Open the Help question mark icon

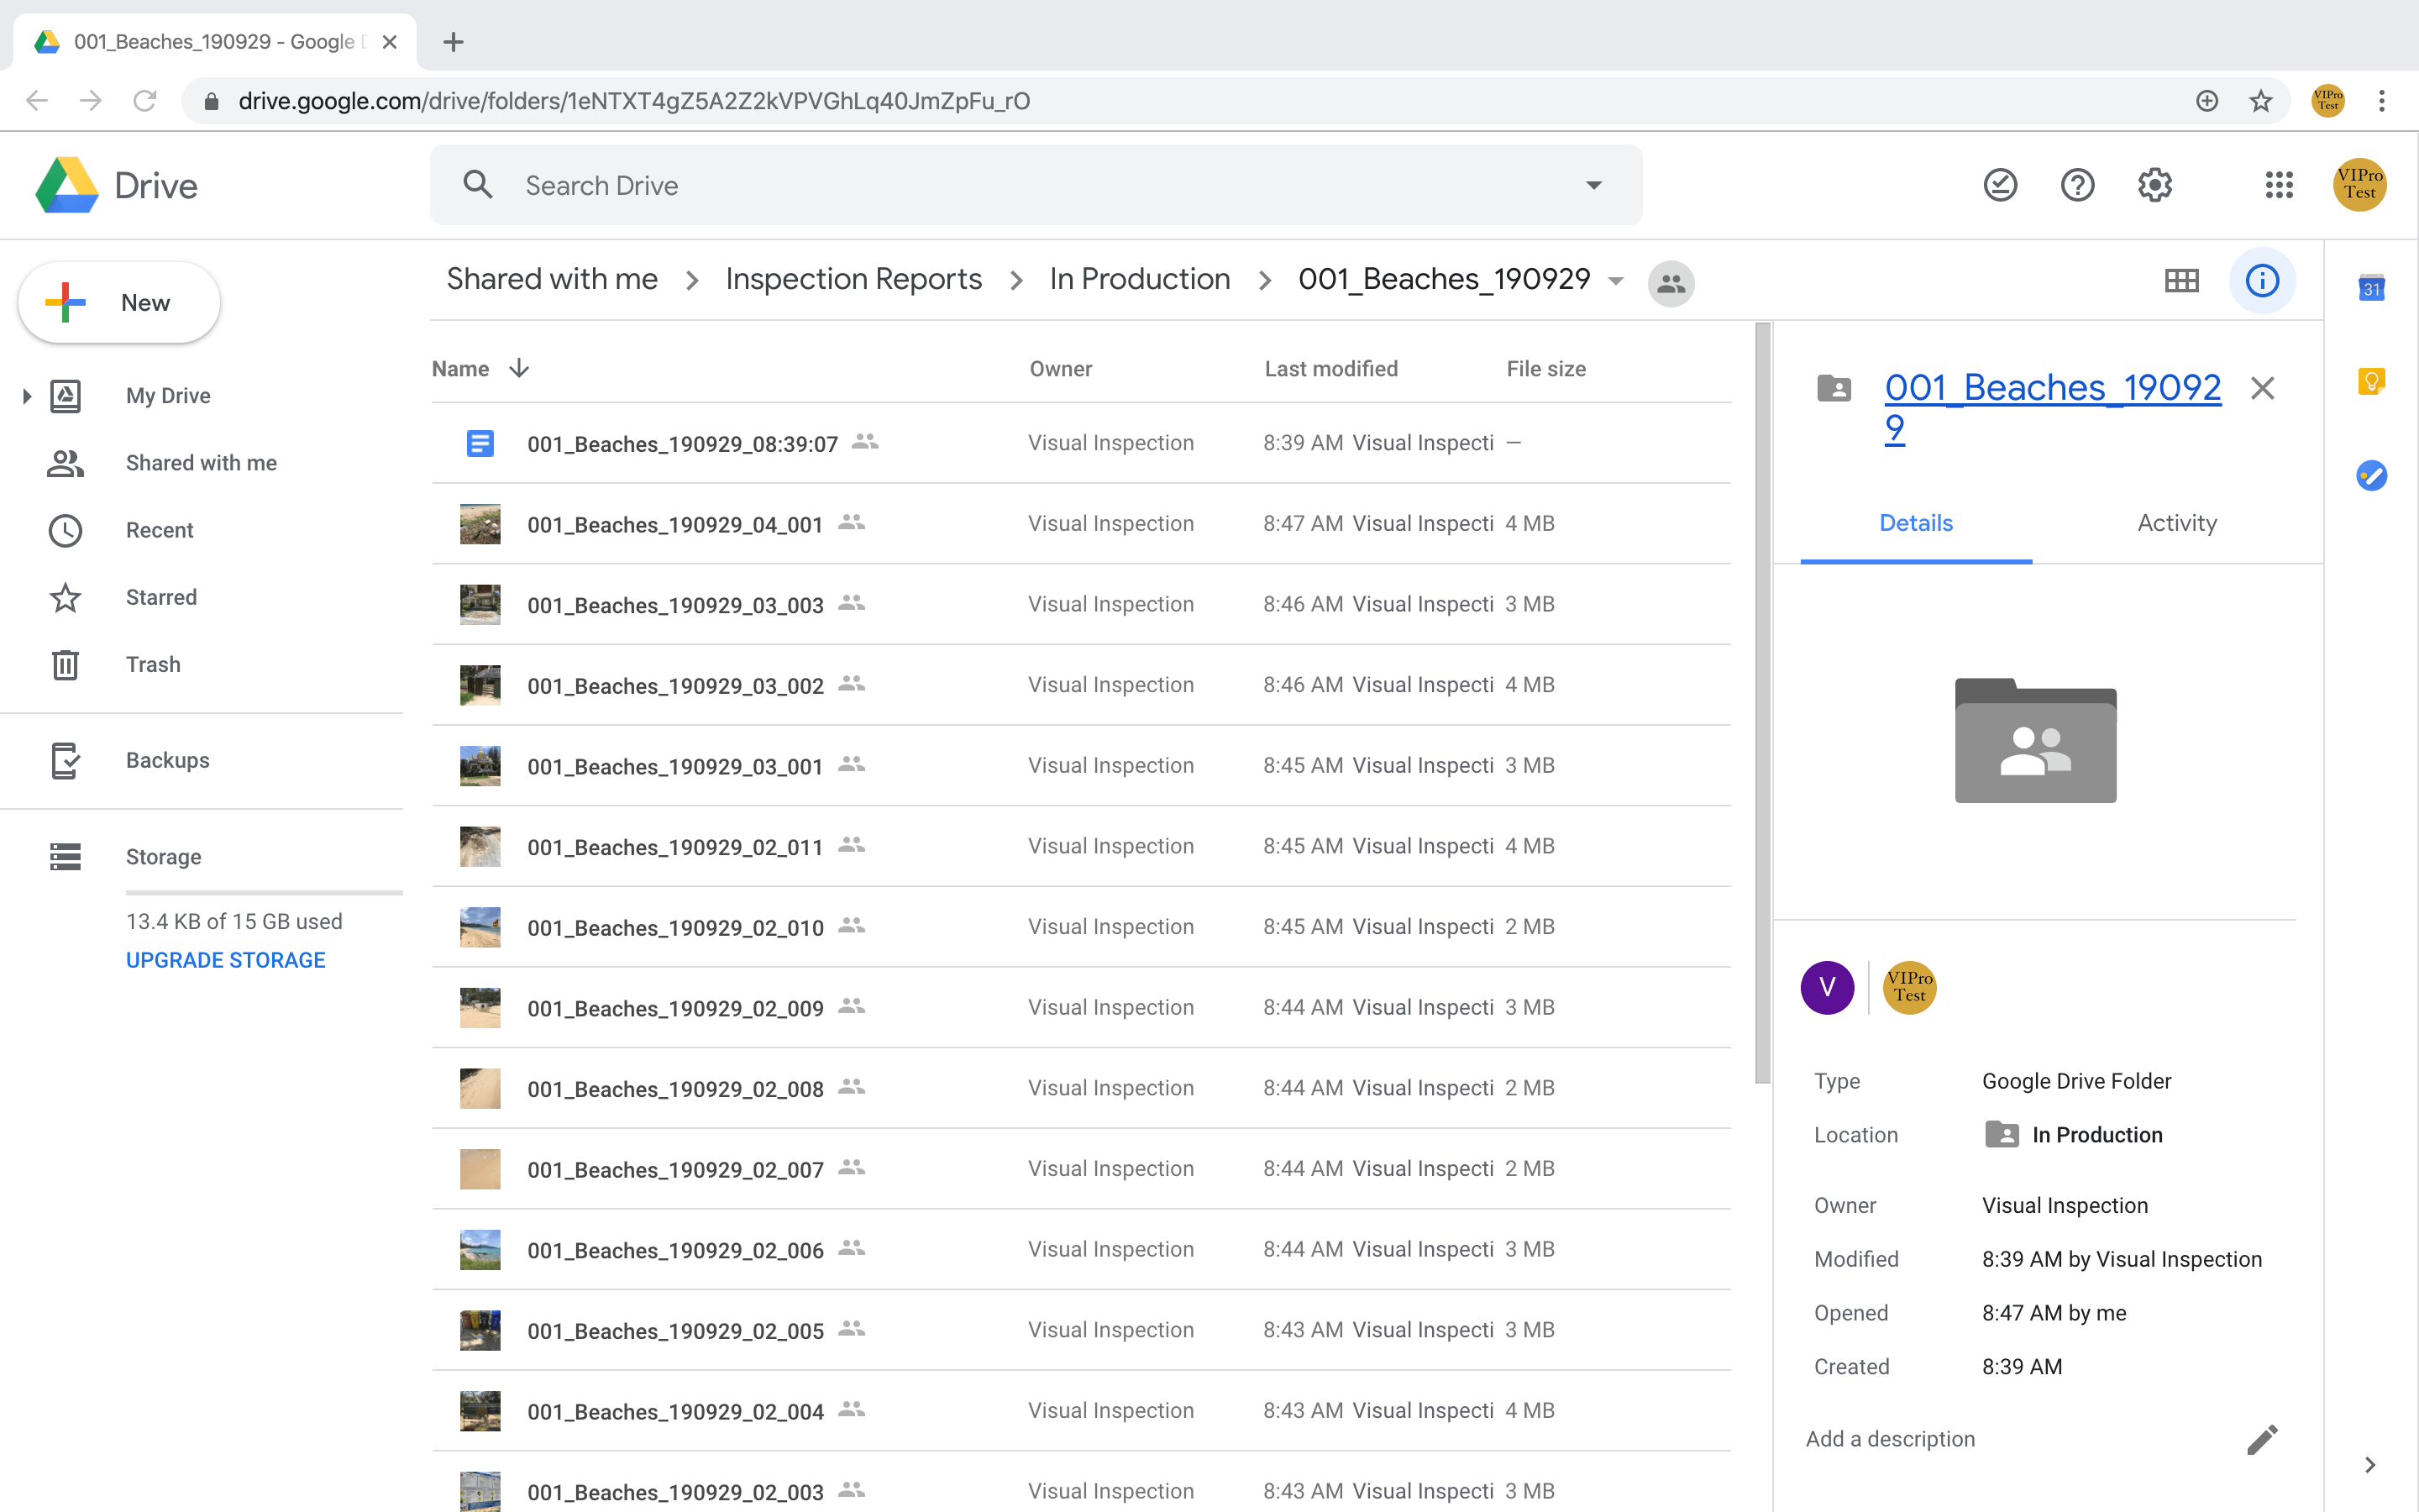point(2077,185)
